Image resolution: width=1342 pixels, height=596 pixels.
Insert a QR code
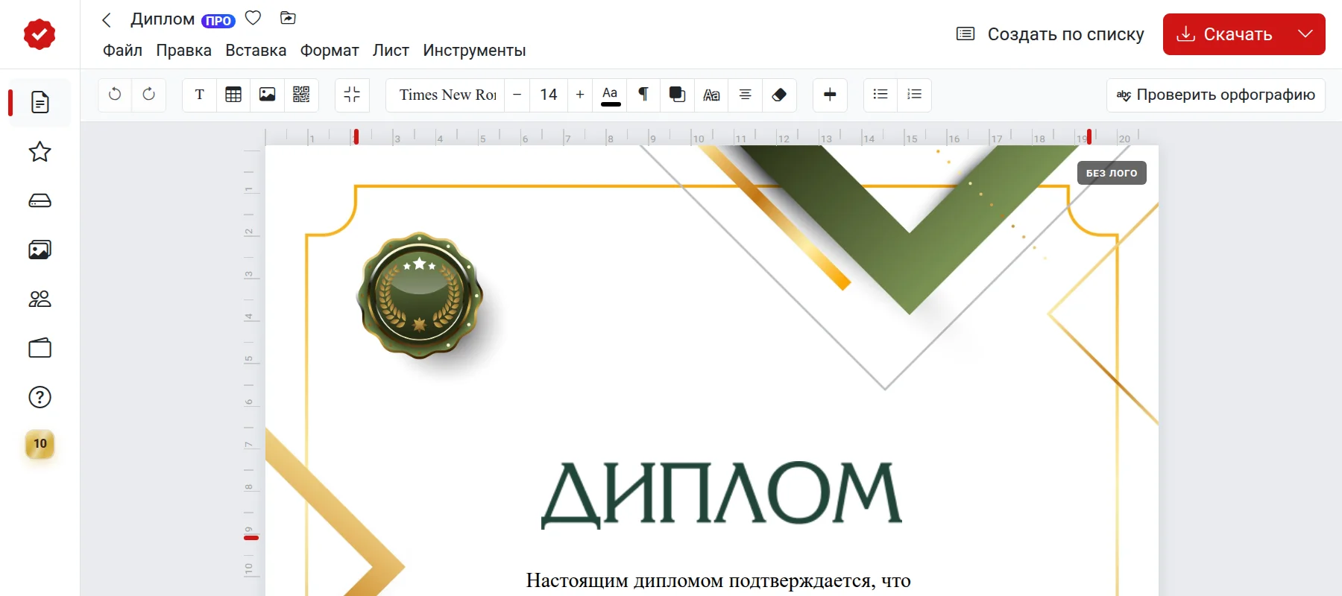[x=301, y=95]
